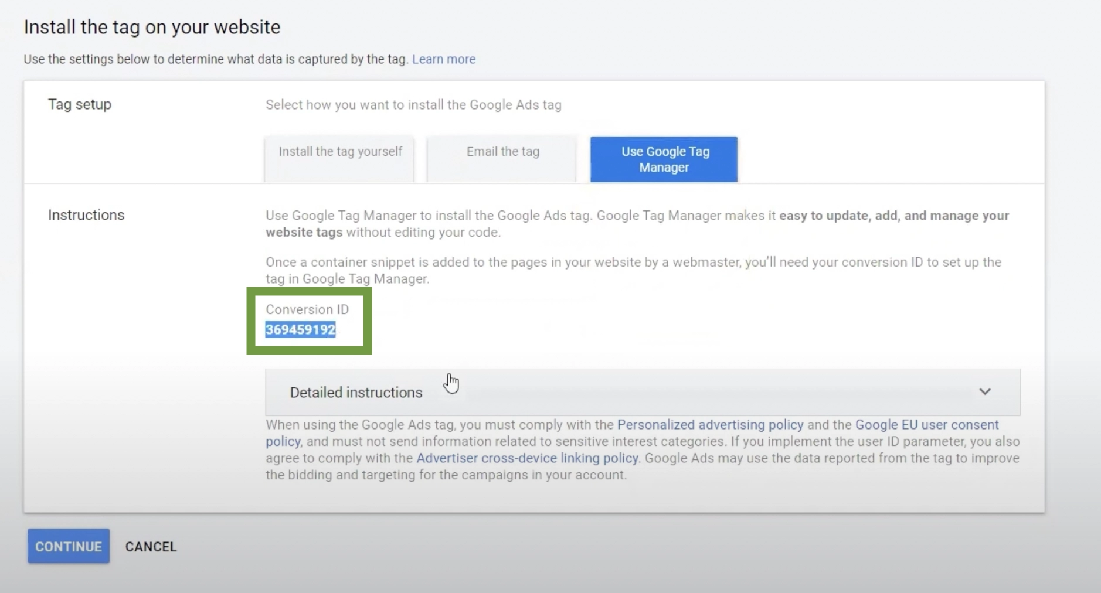Open Advertiser cross-device linking policy link
This screenshot has height=593, width=1101.
point(527,458)
